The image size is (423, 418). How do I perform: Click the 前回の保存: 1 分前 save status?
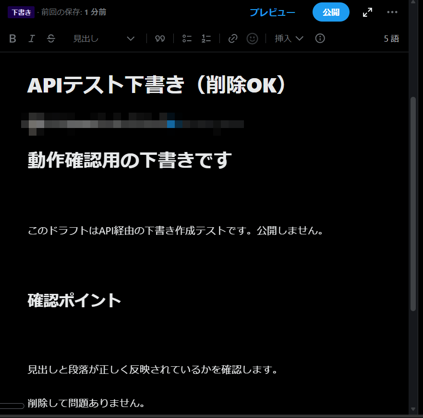point(73,12)
